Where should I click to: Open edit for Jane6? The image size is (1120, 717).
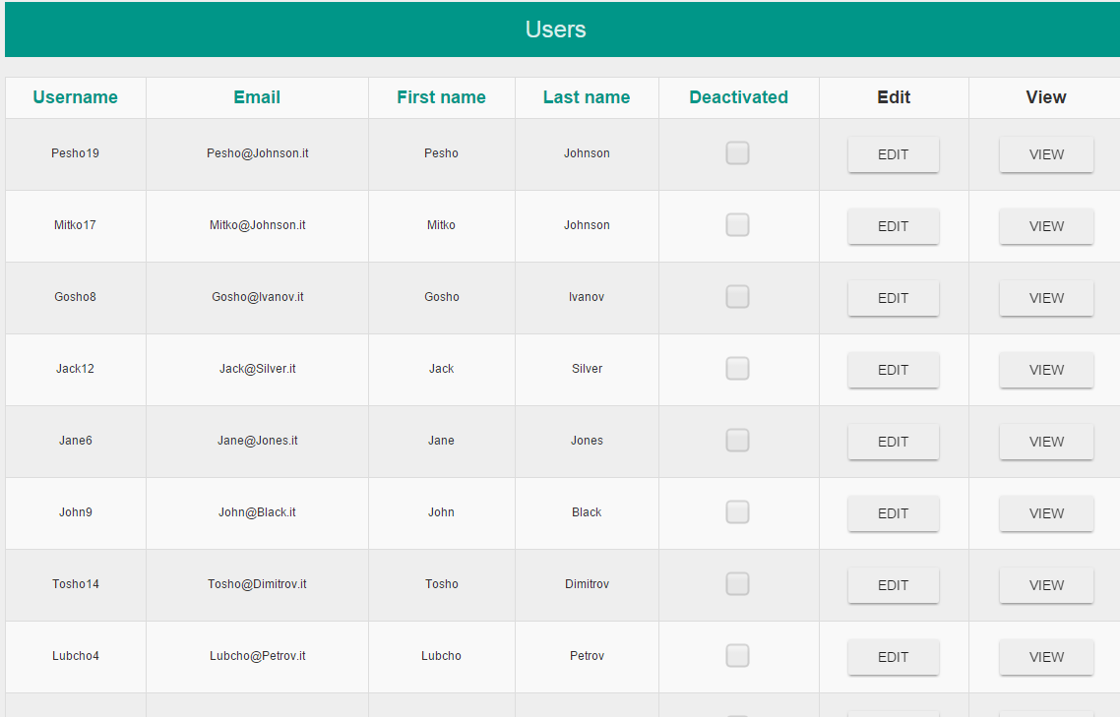point(893,442)
